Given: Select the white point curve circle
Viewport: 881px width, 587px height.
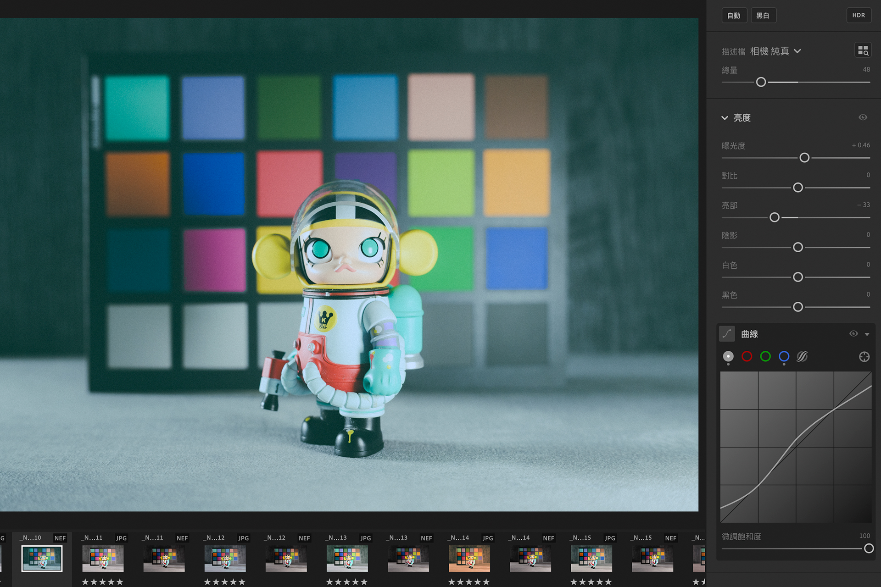Looking at the screenshot, I should pos(728,356).
